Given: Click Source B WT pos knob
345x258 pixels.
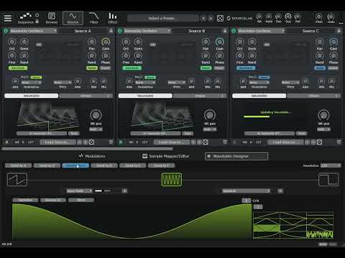Looking at the screenshot, I should pos(210,115).
